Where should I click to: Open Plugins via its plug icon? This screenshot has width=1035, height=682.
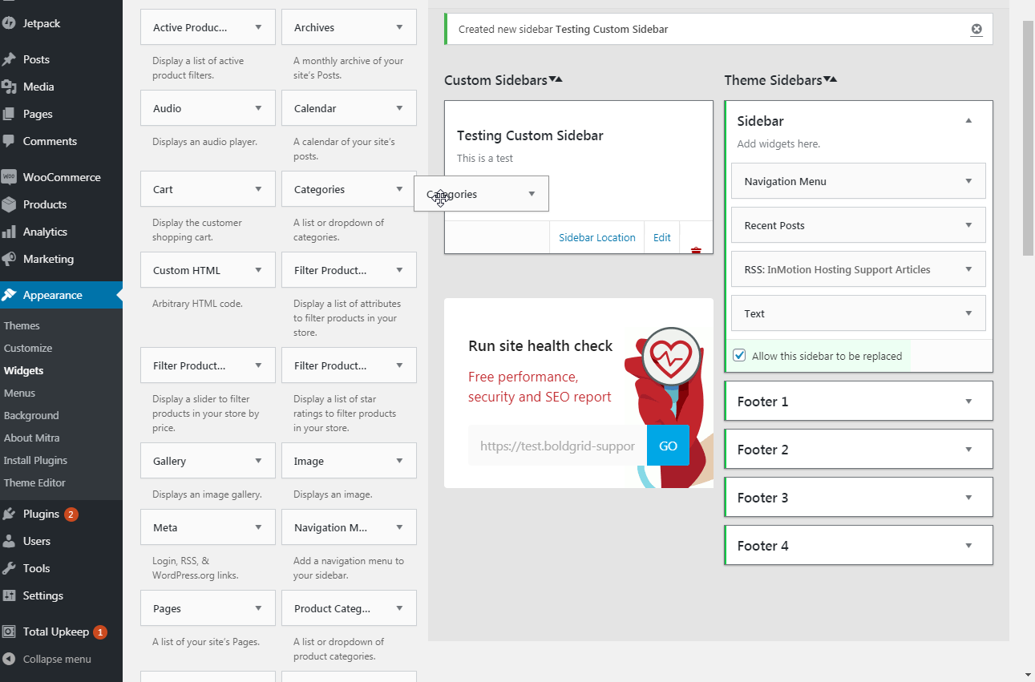click(14, 513)
